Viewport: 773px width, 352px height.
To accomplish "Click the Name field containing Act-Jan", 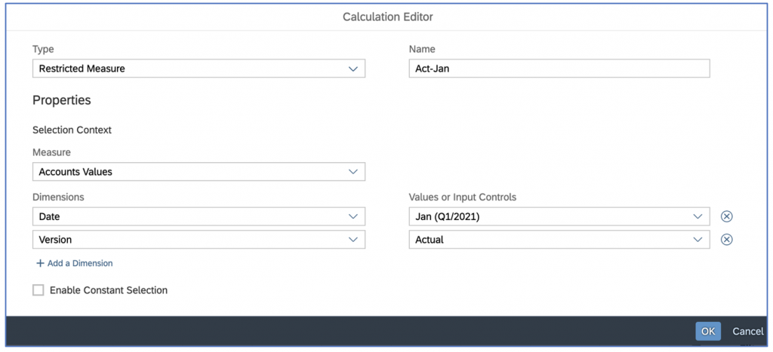I will pos(559,69).
